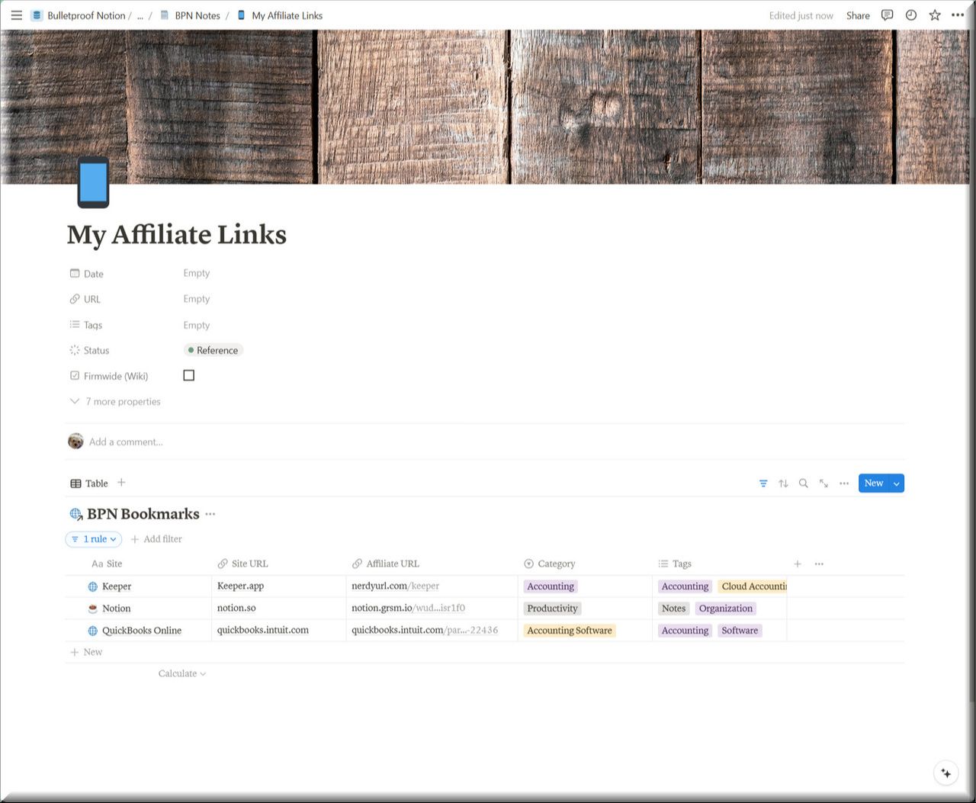Open the Notion AI sparkle button
This screenshot has width=976, height=803.
click(x=945, y=772)
